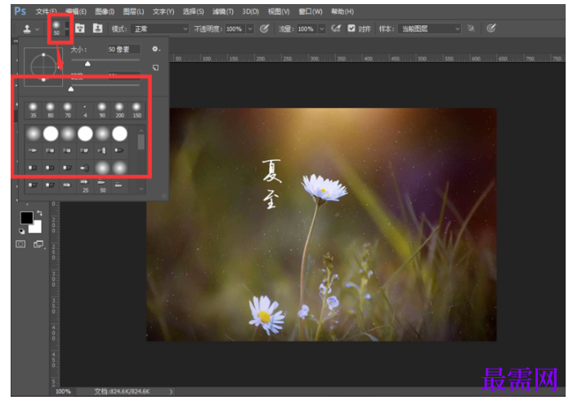The height and width of the screenshot is (405, 573).
Task: Open the 样本 当前图层 dropdown
Action: [429, 29]
